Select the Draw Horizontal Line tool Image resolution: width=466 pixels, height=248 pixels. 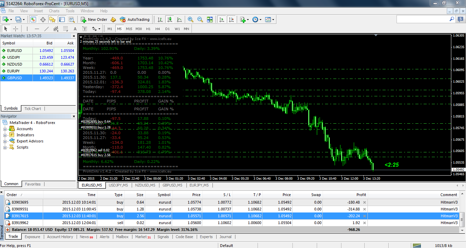coord(37,29)
